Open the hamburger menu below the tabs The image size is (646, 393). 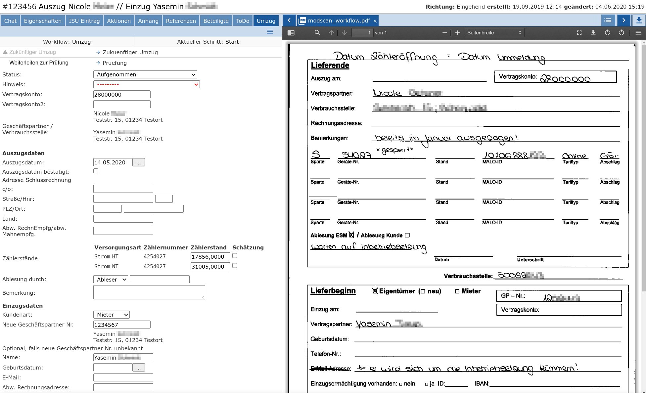[x=270, y=32]
